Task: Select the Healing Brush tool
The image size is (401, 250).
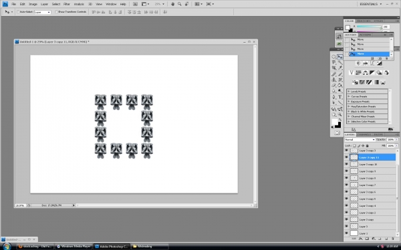Action: tap(334, 74)
